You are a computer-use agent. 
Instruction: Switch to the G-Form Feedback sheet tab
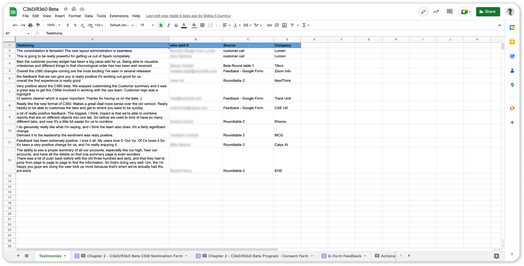(x=344, y=256)
